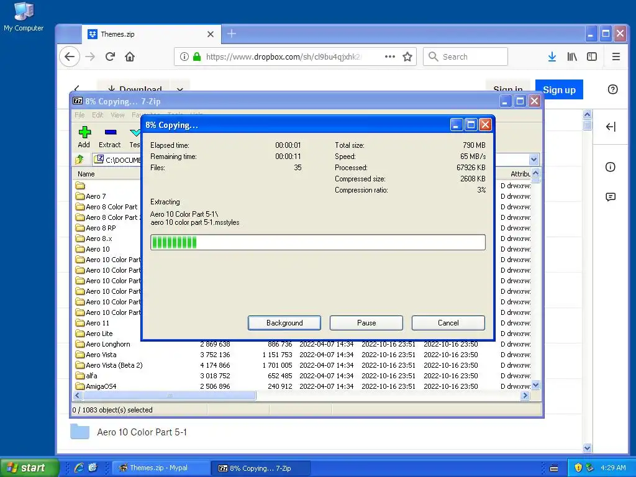This screenshot has width=636, height=477.
Task: Open Dropbox file info icon
Action: pyautogui.click(x=611, y=166)
